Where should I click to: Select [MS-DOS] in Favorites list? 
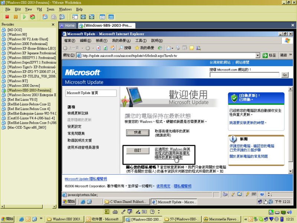click(14, 30)
